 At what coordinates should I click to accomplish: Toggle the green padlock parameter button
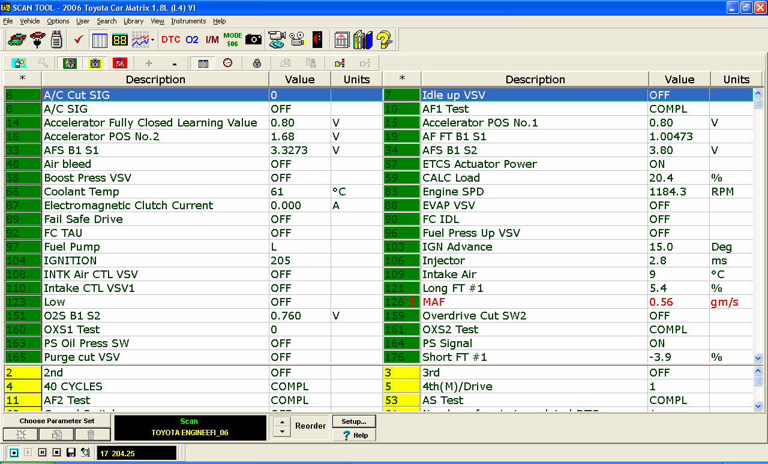[70, 63]
